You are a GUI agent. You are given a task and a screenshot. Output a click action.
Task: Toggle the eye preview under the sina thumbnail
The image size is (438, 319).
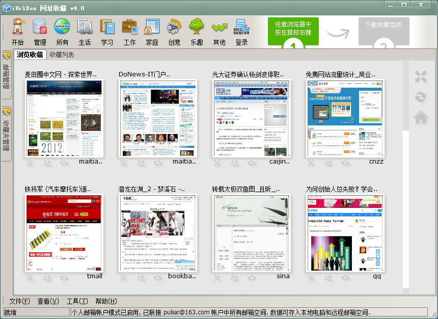251,278
